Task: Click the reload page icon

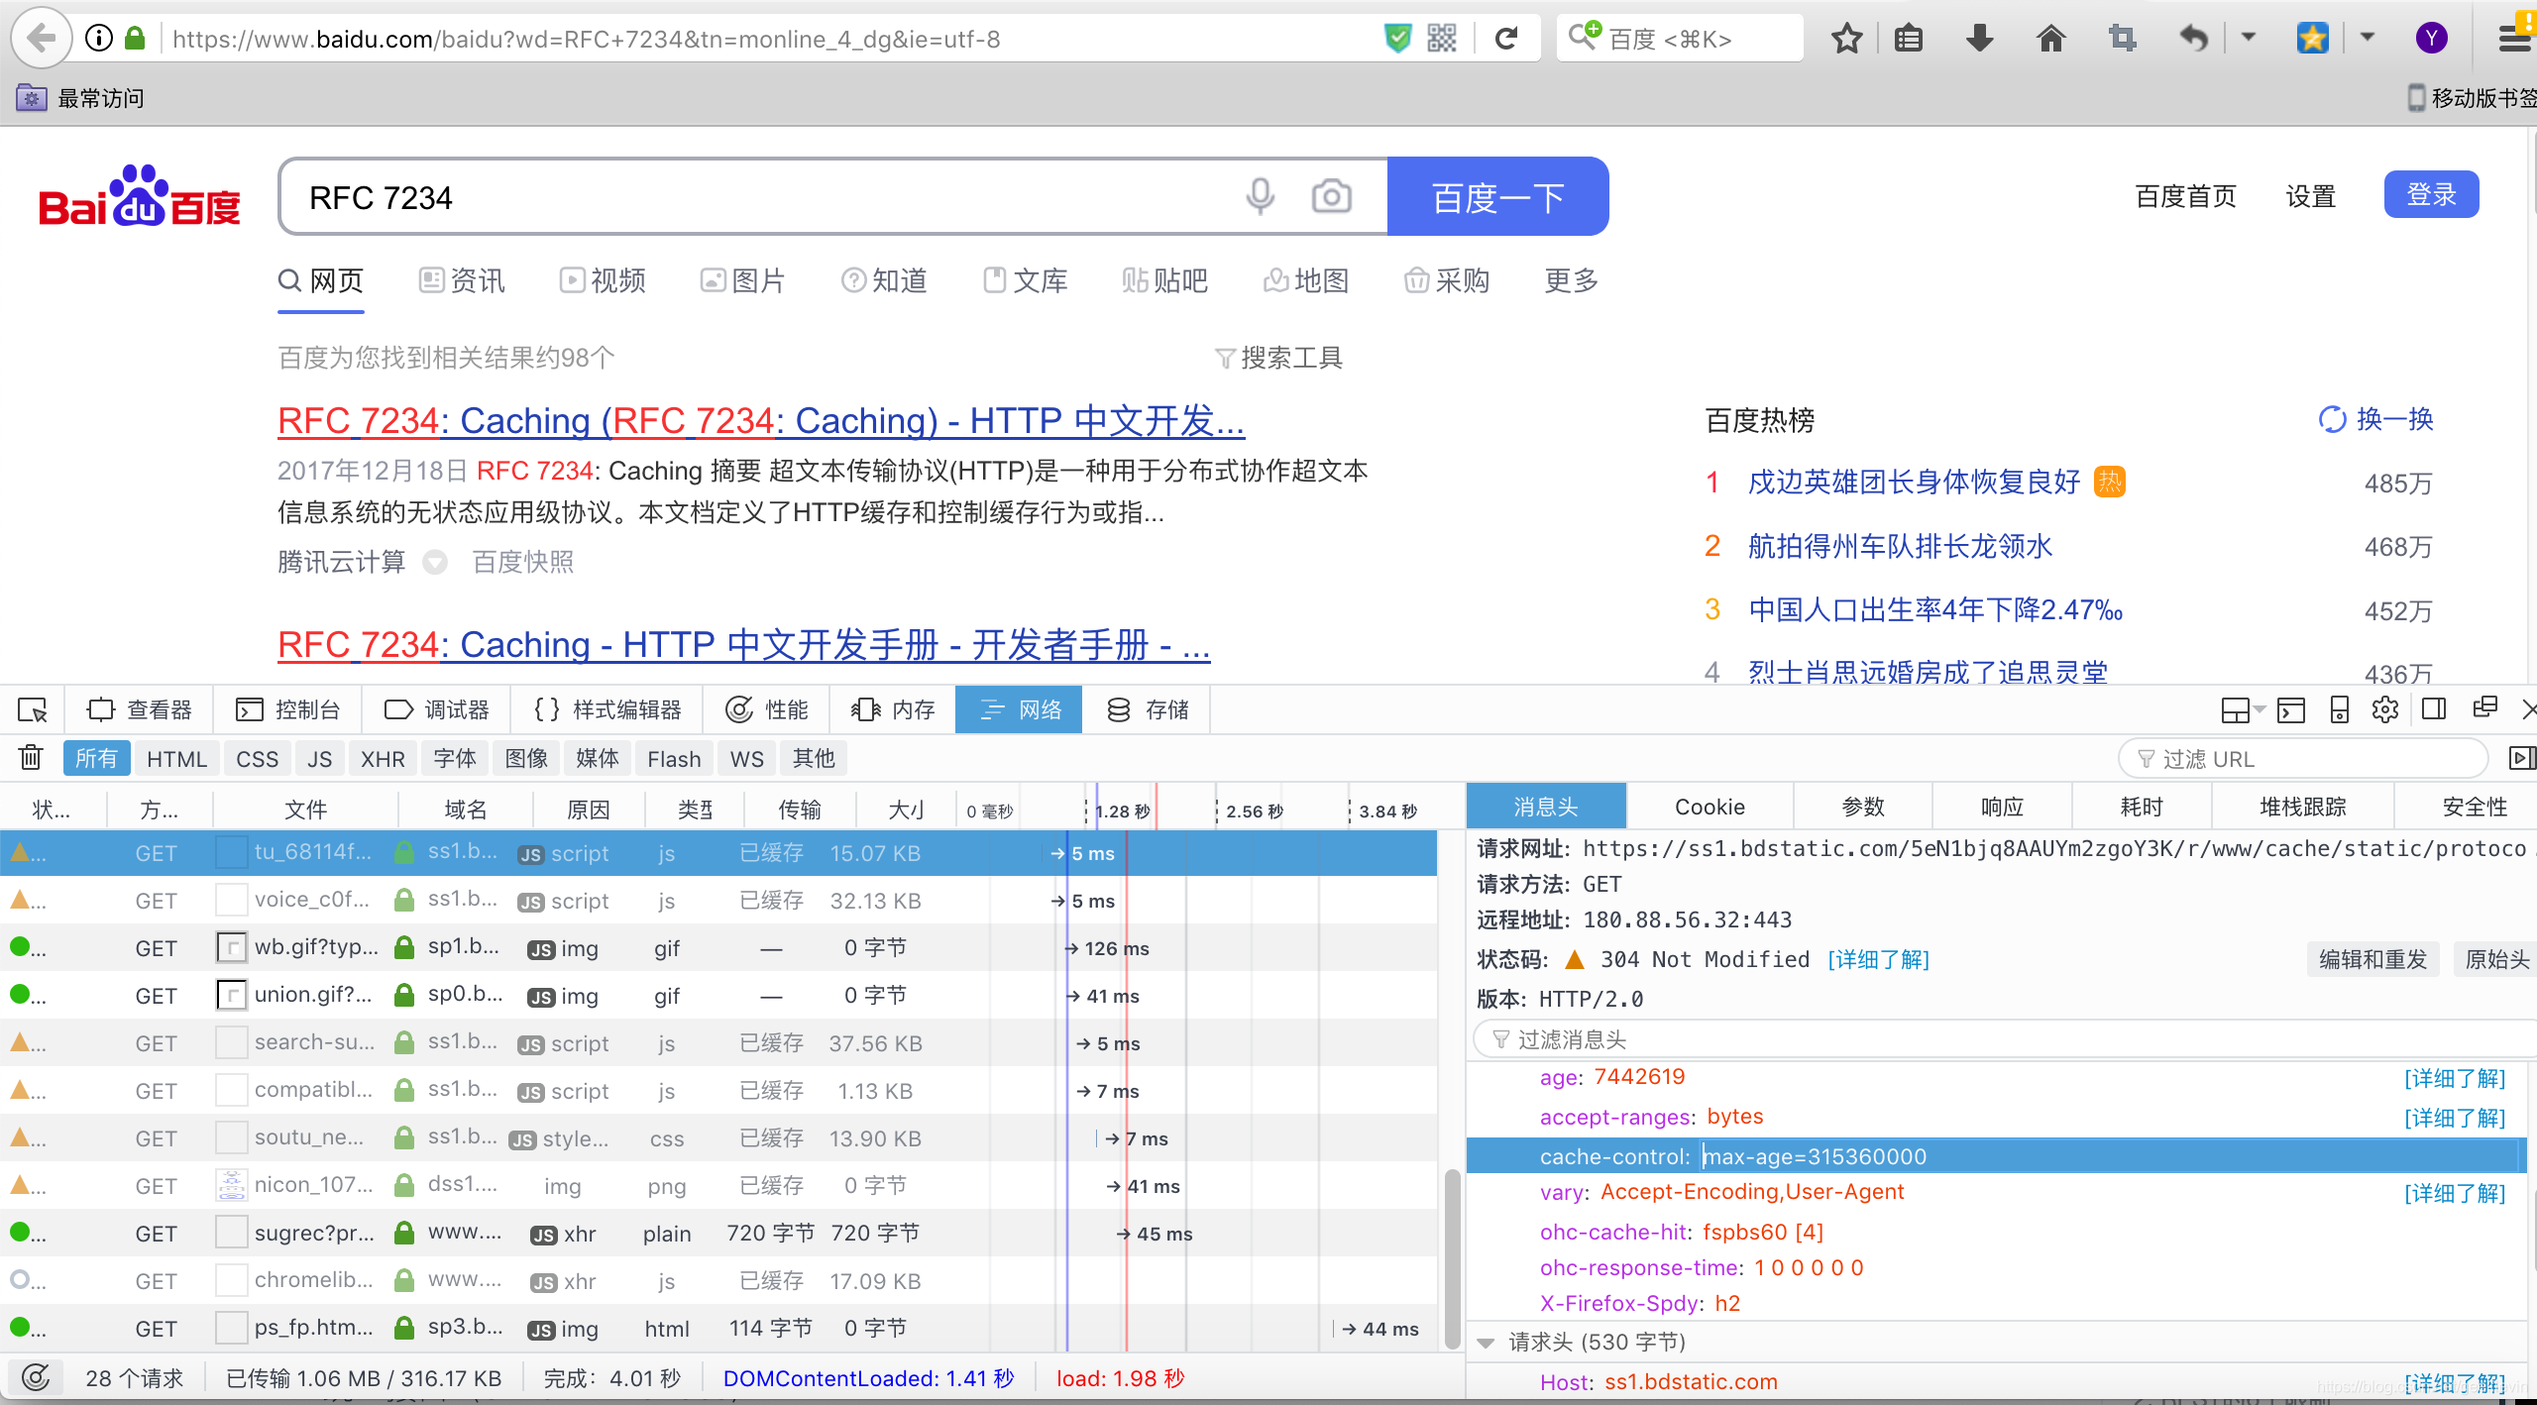Action: pyautogui.click(x=1506, y=39)
